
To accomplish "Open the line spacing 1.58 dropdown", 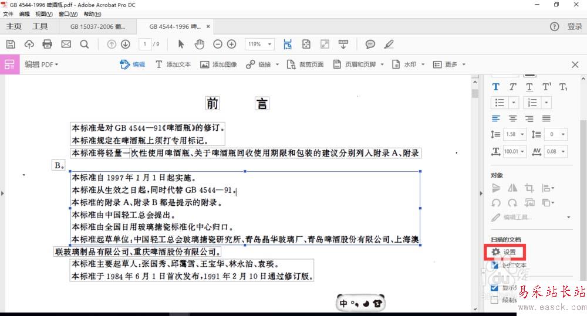I will (522, 134).
